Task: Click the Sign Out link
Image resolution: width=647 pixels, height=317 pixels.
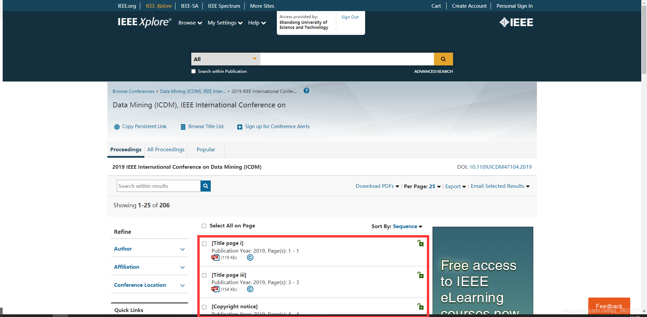Action: pyautogui.click(x=350, y=17)
